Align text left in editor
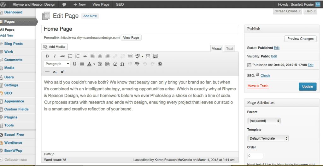The height and width of the screenshot is (166, 323). click(92, 56)
